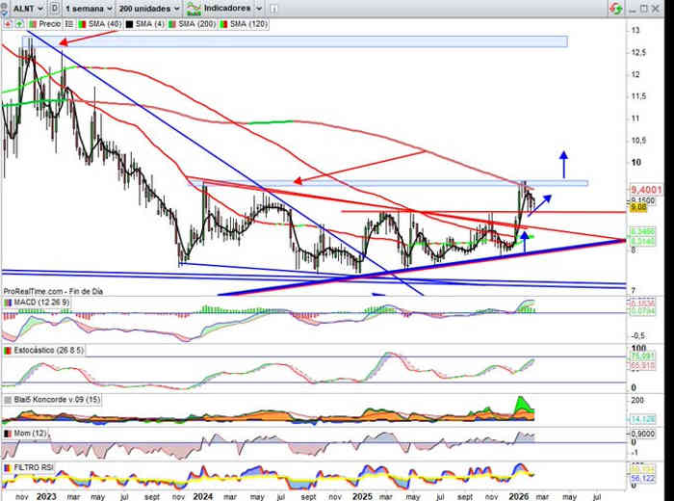Open the 200 unidades dropdown
This screenshot has height=501, width=674.
(x=147, y=8)
